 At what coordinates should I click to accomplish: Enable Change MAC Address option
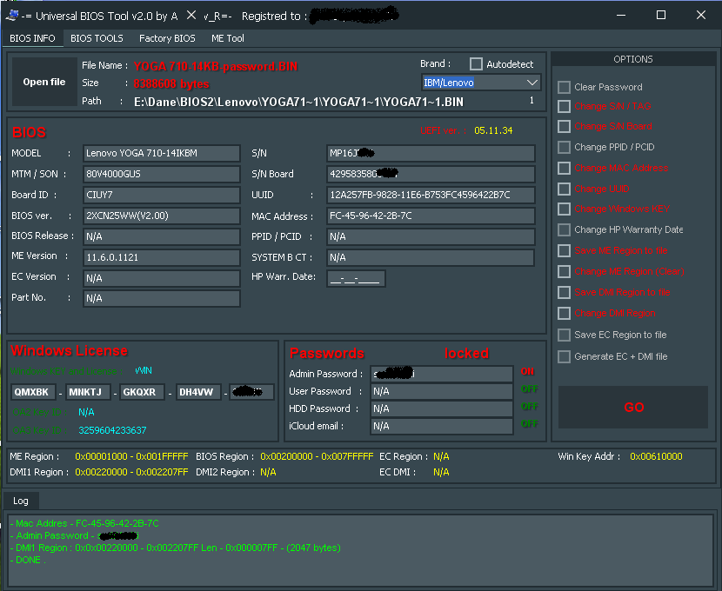click(x=564, y=168)
